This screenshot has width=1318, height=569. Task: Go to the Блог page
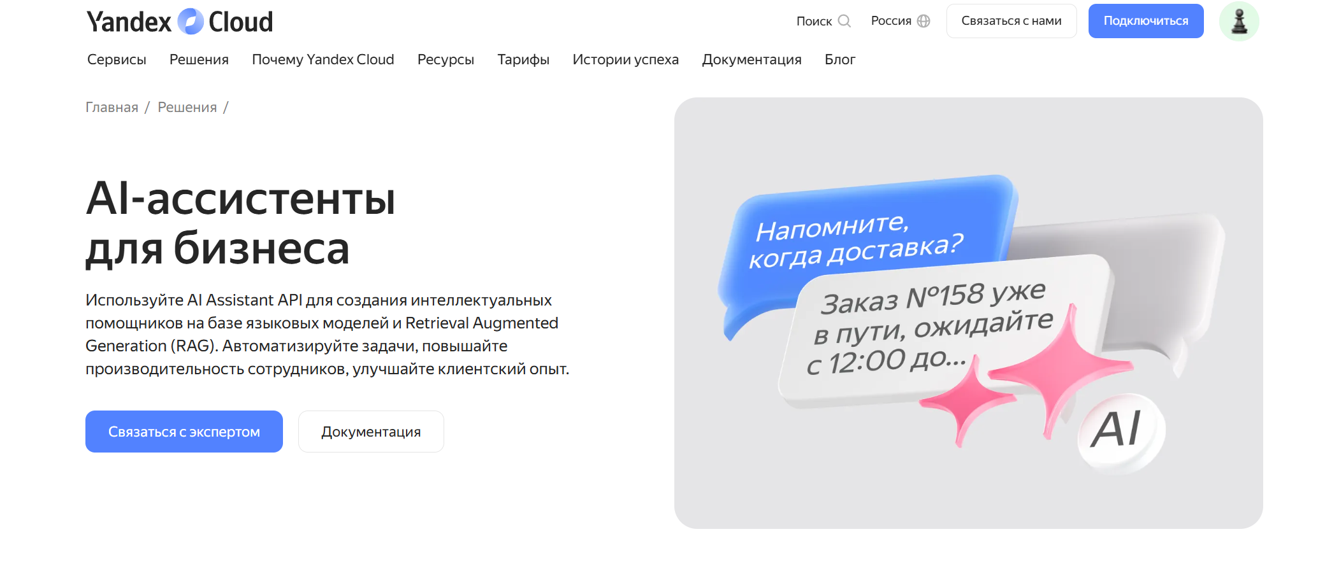pos(840,59)
